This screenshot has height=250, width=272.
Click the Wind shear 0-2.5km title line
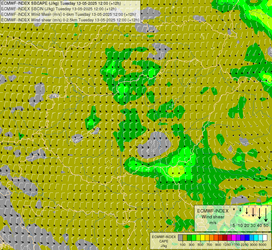coord(70,20)
